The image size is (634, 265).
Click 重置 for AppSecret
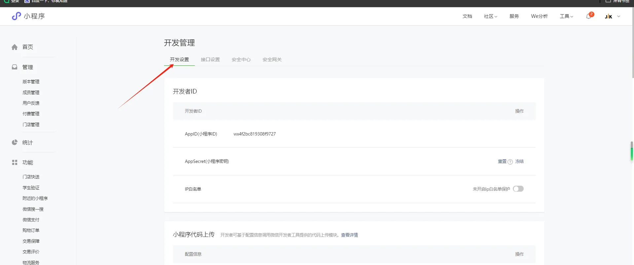coord(502,161)
